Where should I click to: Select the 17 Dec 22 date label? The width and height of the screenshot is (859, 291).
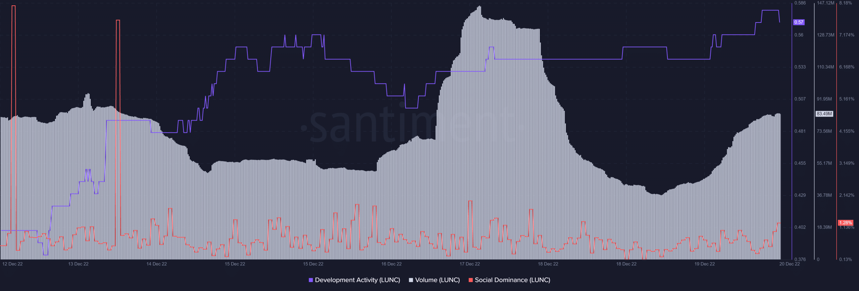tap(470, 264)
